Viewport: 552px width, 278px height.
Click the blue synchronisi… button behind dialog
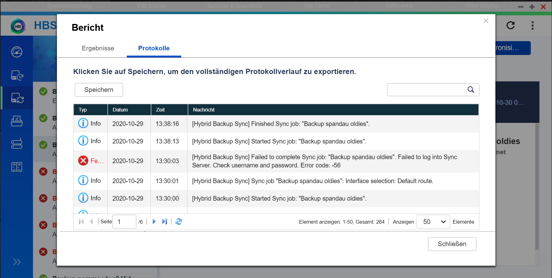(513, 48)
